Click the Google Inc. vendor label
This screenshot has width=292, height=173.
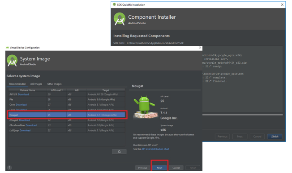pyautogui.click(x=169, y=118)
